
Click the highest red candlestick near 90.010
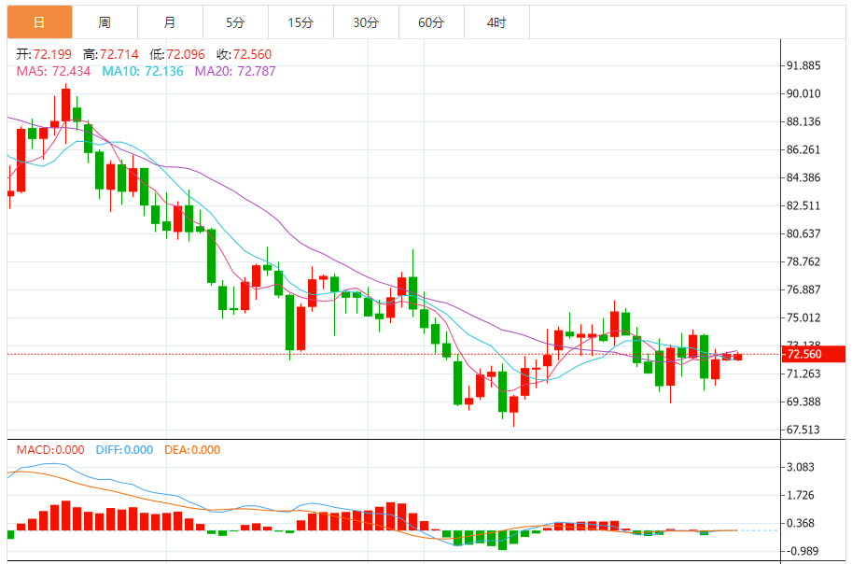65,105
